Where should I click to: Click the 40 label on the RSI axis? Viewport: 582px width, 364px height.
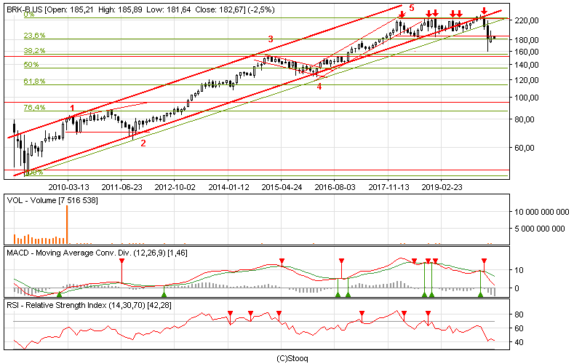pyautogui.click(x=519, y=342)
